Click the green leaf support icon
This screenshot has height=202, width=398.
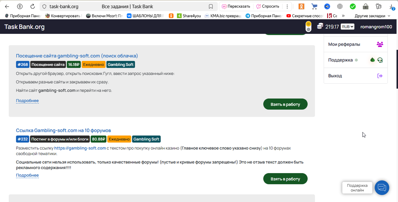(x=373, y=60)
